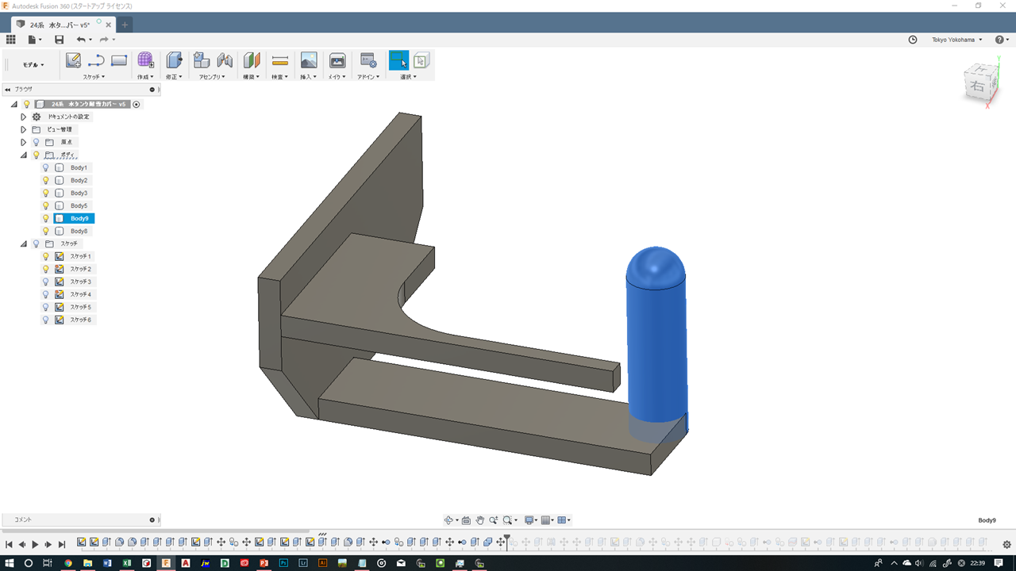Open the 作成 toolbar dropdown
Image resolution: width=1016 pixels, height=571 pixels.
coord(146,77)
